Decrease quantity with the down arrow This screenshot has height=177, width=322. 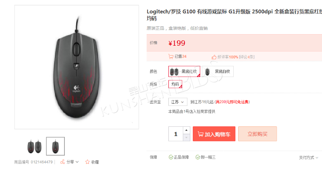[x=186, y=137]
